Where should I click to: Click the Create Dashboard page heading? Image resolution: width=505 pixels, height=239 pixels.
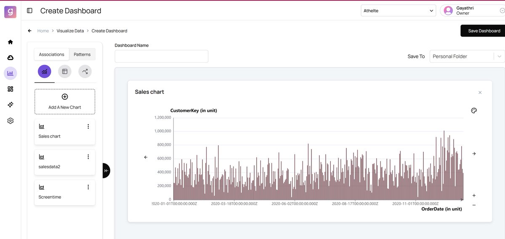coord(71,11)
